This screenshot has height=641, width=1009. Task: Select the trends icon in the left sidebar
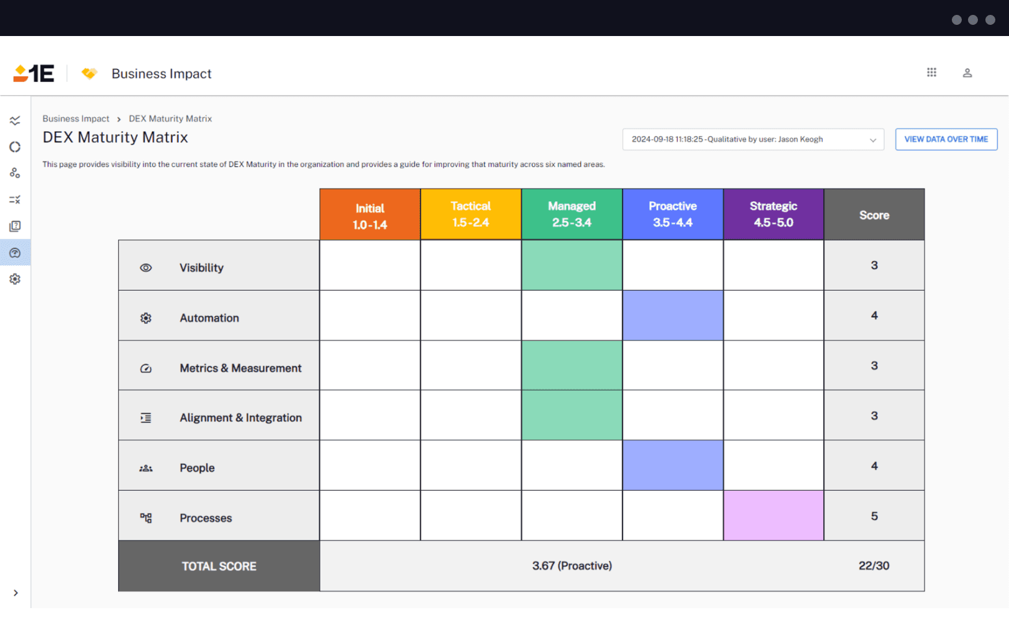point(15,120)
